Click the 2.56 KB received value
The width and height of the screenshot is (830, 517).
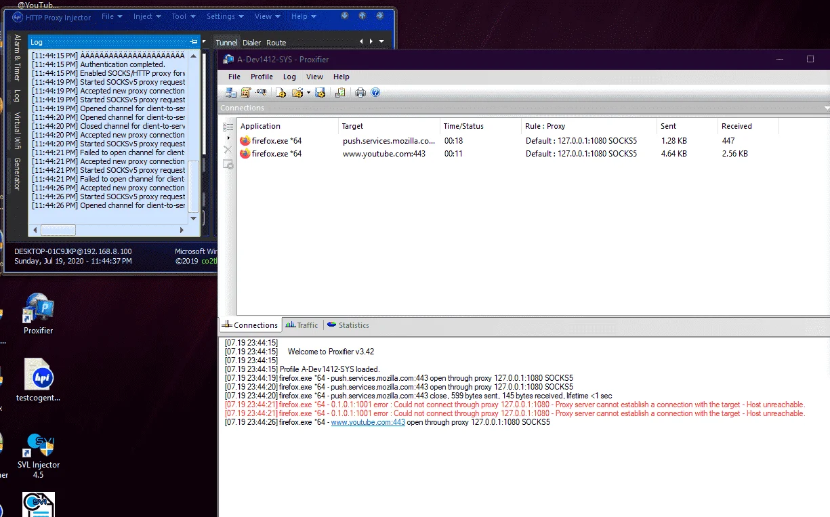tap(735, 154)
